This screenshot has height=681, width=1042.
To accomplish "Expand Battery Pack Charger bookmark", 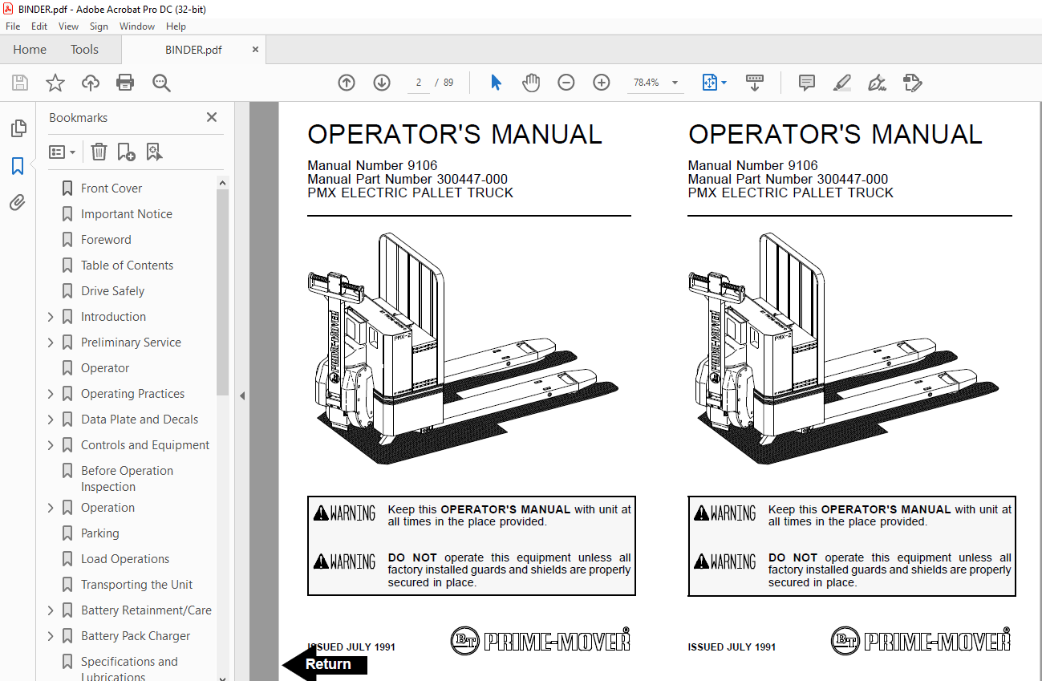I will (x=51, y=636).
